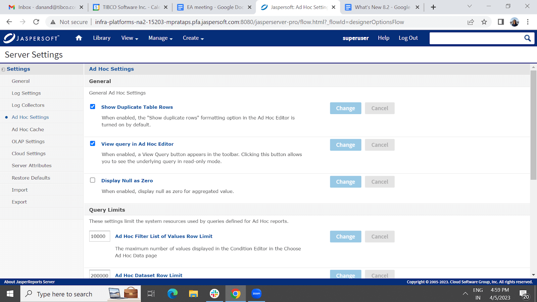Open Chrome's three-dot menu
537x302 pixels.
(528, 22)
